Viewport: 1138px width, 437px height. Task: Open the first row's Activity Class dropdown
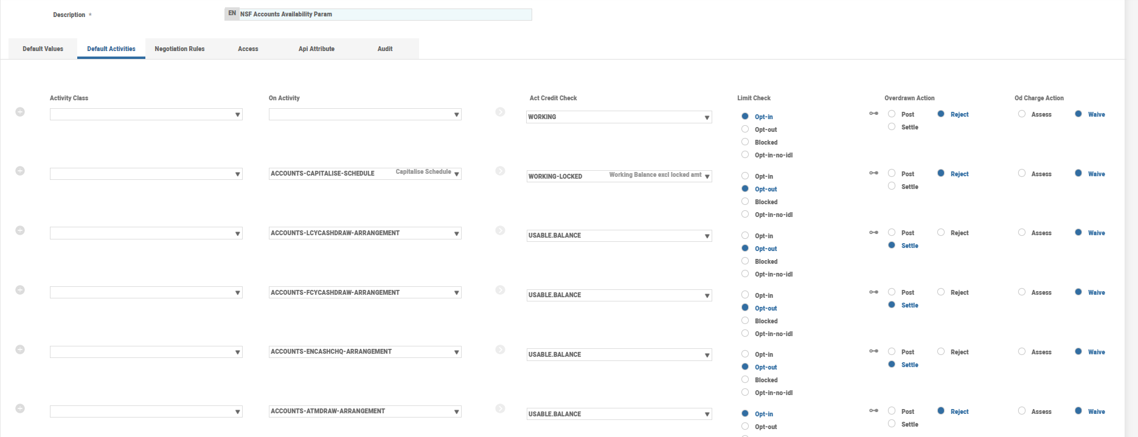[x=237, y=114]
